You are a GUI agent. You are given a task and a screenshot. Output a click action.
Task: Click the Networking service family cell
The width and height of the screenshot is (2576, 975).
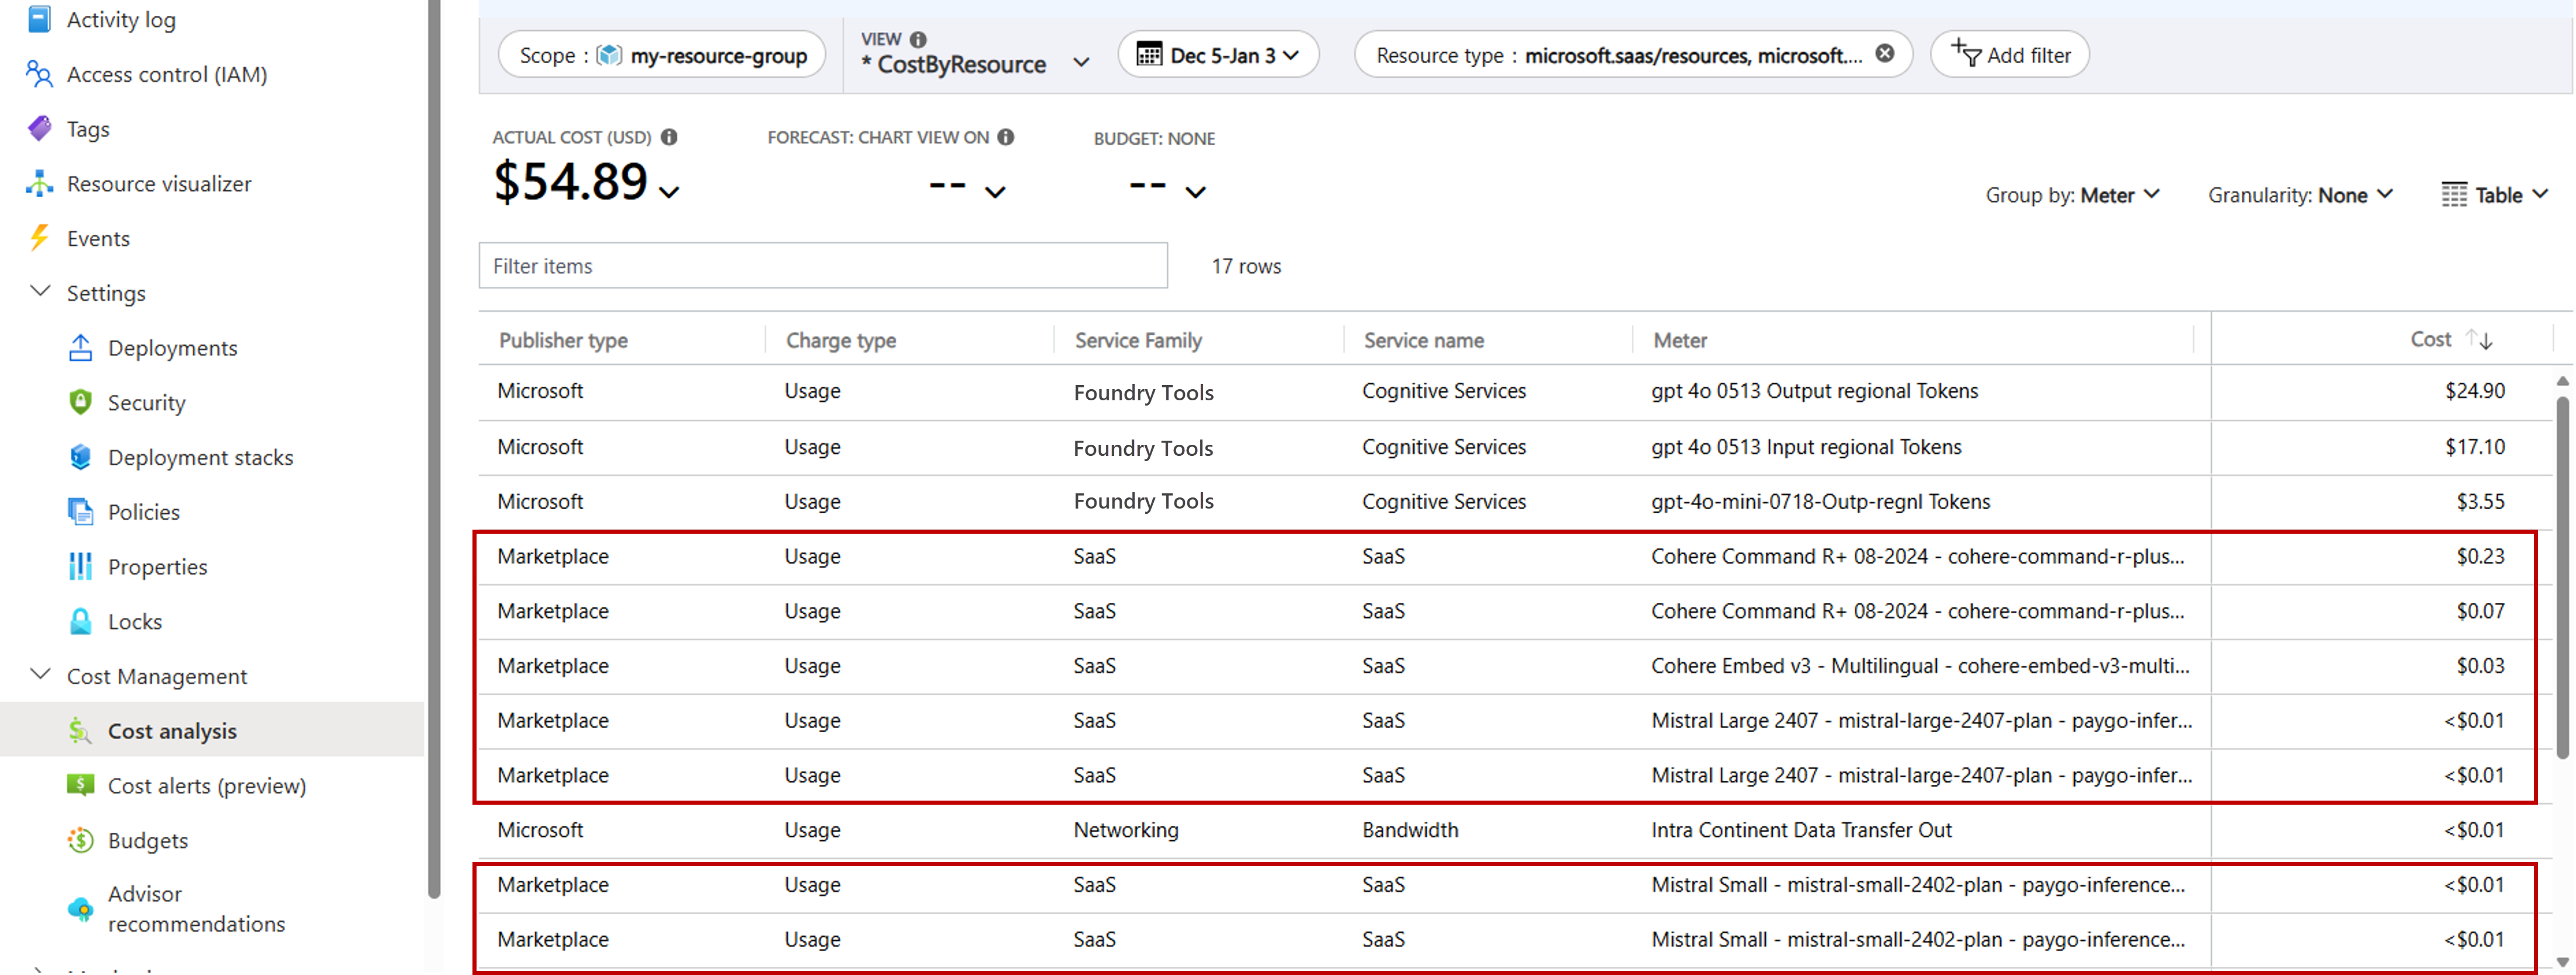pos(1126,830)
